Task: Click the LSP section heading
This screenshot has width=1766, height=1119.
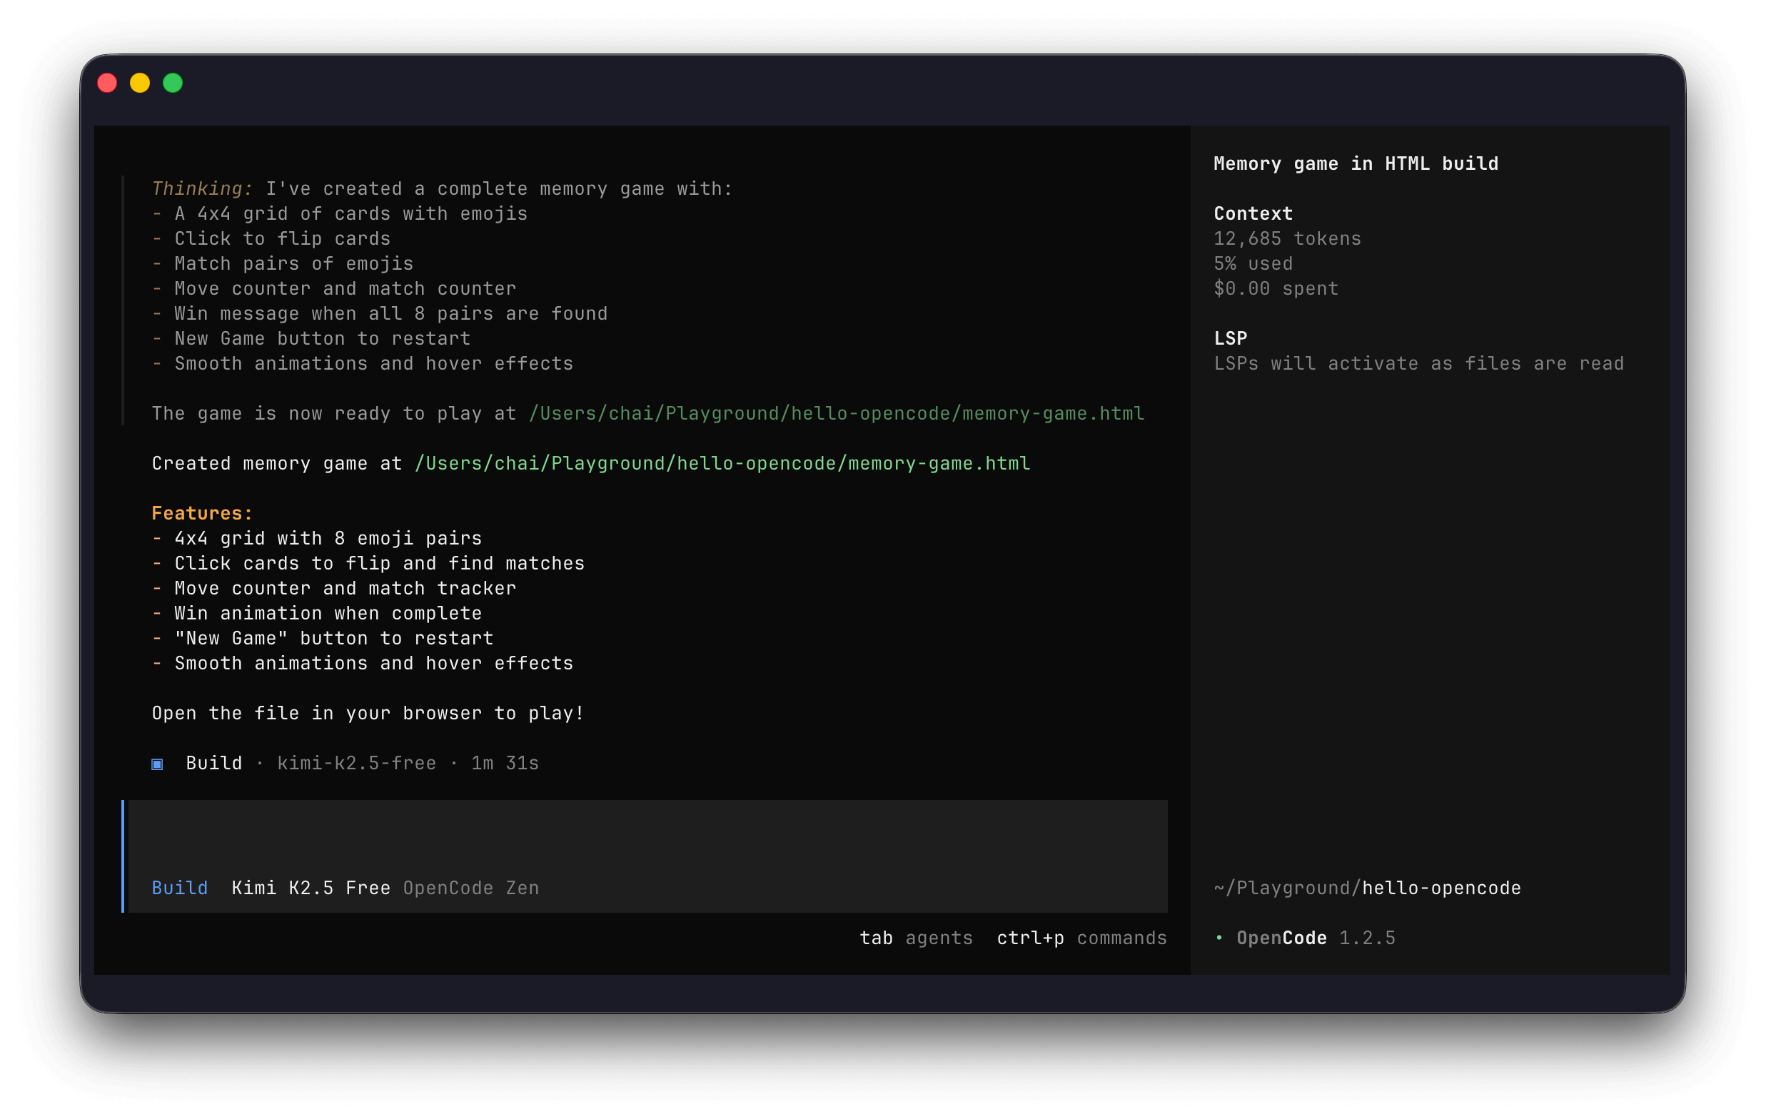Action: point(1230,338)
